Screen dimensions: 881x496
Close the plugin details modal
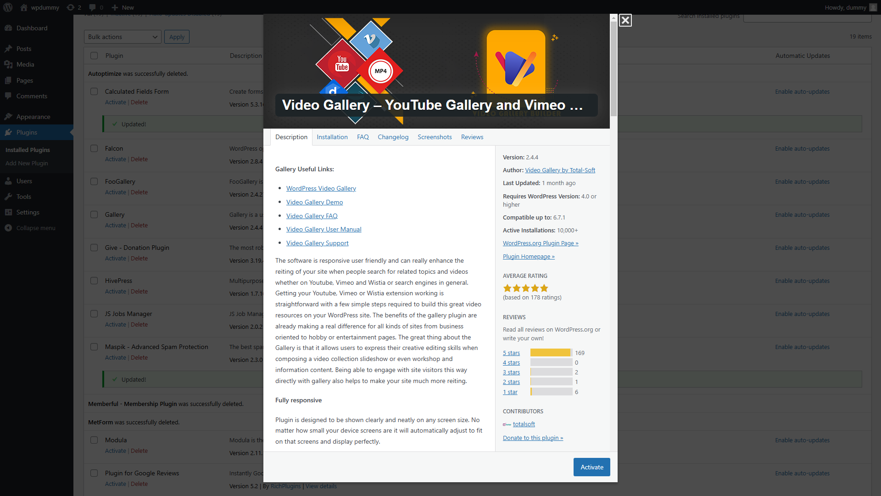coord(625,20)
